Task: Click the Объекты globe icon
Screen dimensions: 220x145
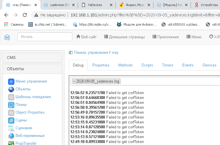Action: pos(11,89)
